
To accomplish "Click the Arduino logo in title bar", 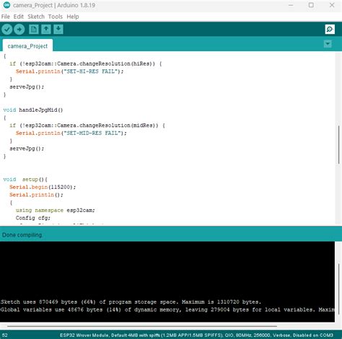I will coord(6,5).
